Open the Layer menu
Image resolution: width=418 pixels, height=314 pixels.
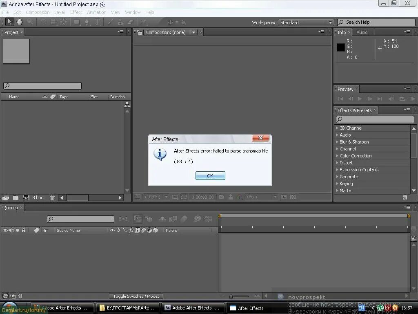coord(60,12)
